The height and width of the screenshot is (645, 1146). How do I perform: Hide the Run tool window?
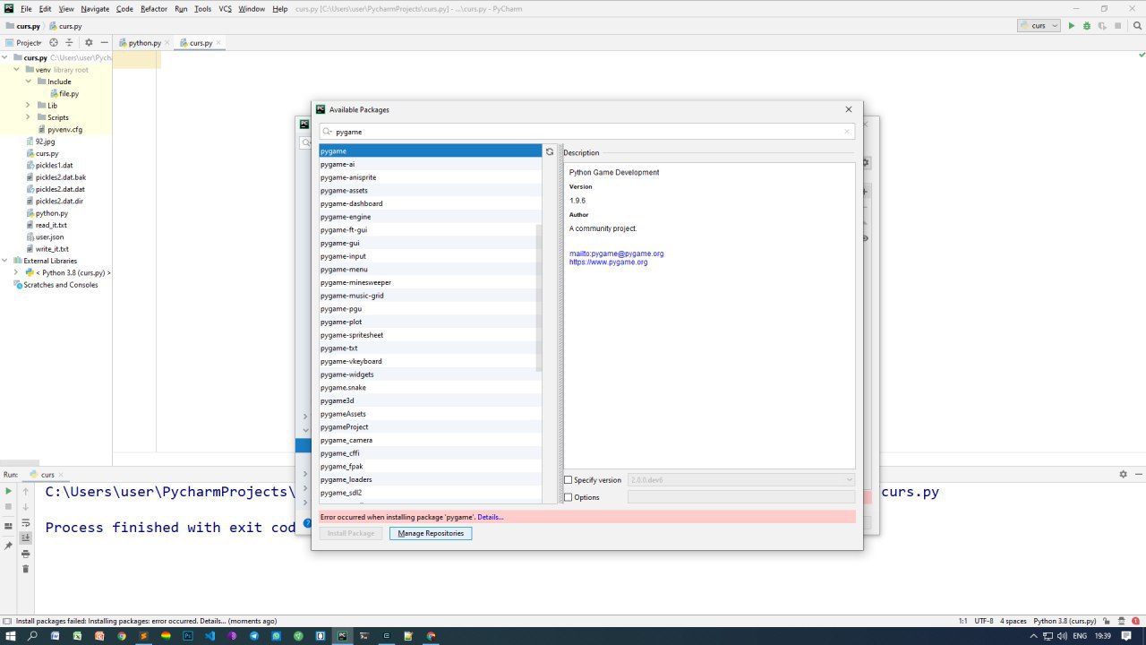1138,474
